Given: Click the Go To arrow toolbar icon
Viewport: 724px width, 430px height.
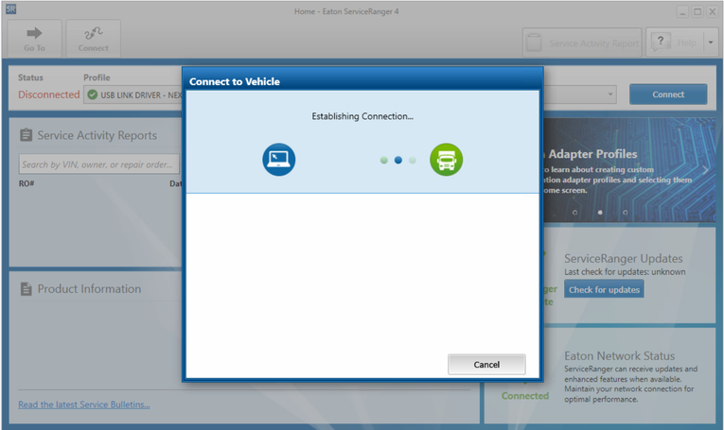Looking at the screenshot, I should pos(35,33).
